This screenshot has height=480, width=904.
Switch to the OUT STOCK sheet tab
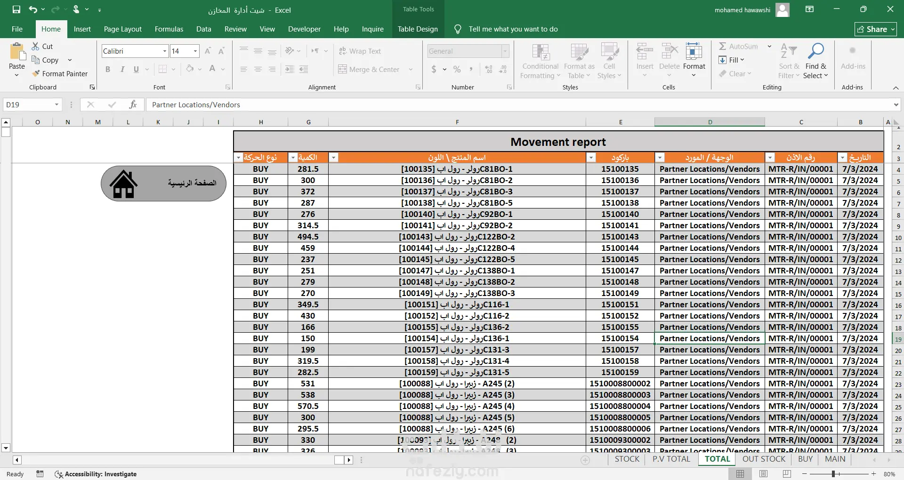[x=764, y=459]
